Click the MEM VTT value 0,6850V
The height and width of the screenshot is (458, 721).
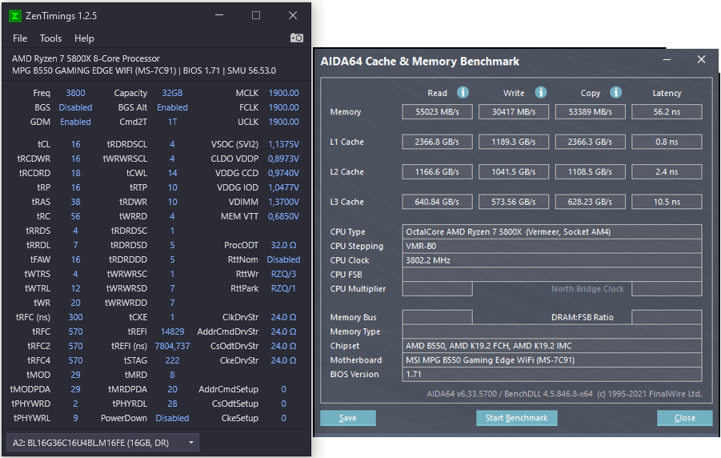click(x=284, y=216)
